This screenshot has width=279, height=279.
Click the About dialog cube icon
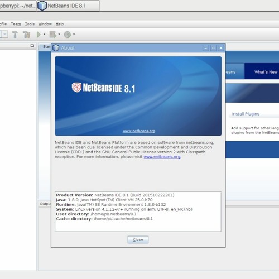(x=56, y=48)
